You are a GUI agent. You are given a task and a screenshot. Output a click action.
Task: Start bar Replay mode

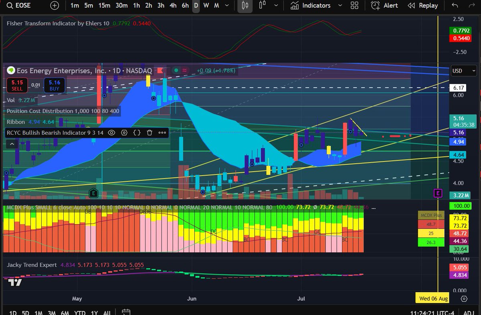[x=423, y=6]
